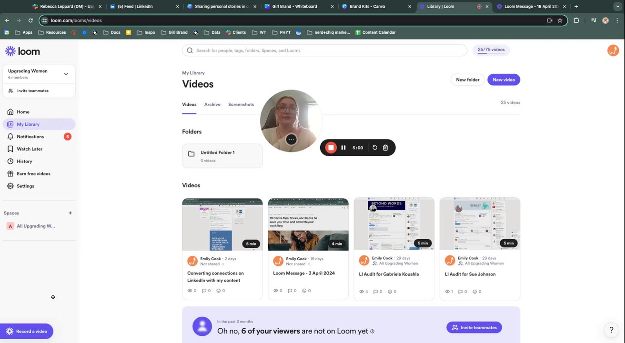Viewport: 625px width, 343px height.
Task: Open the help question mark button
Action: point(611,330)
